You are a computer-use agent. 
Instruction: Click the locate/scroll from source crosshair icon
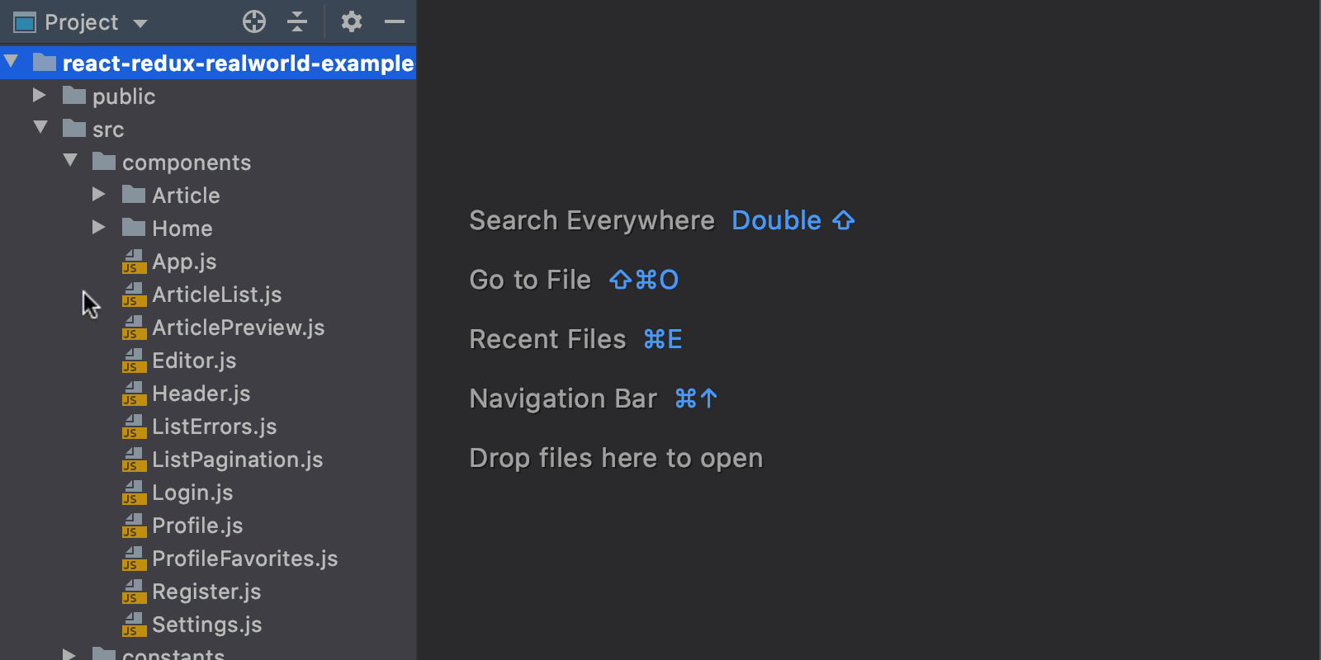point(254,21)
